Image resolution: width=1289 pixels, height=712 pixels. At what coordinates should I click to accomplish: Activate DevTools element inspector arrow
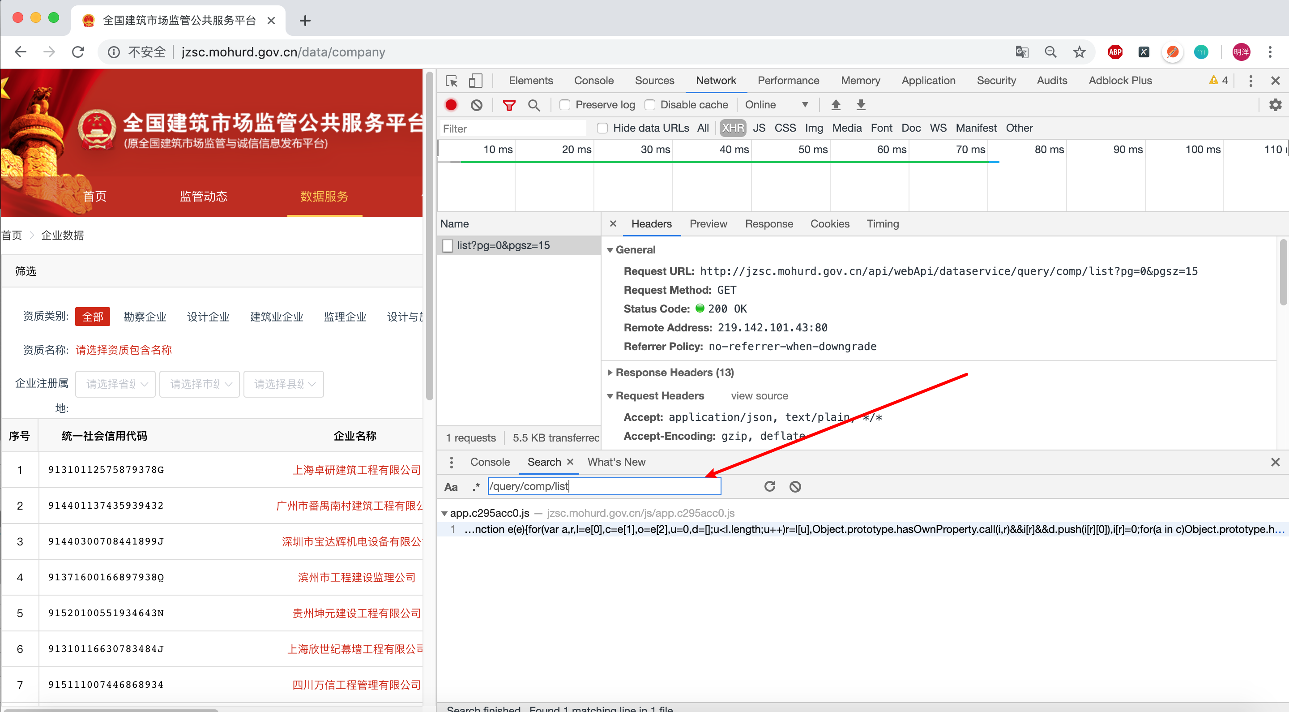coord(451,81)
